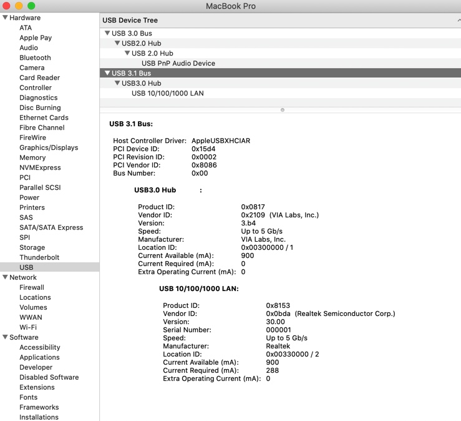Select USB 10/100/1000 LAN in device tree
This screenshot has height=421, width=461.
pos(168,93)
